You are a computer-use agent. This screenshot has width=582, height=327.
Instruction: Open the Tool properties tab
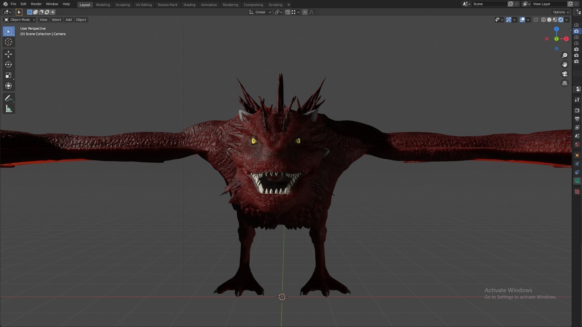tap(577, 100)
